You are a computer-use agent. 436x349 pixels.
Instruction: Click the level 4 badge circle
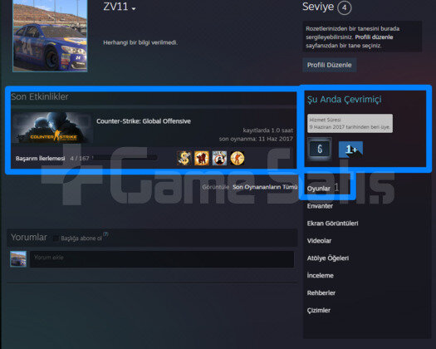(345, 7)
